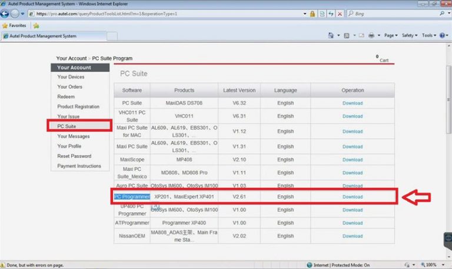
Task: Refresh the page with the Refresh icon
Action: click(x=331, y=14)
